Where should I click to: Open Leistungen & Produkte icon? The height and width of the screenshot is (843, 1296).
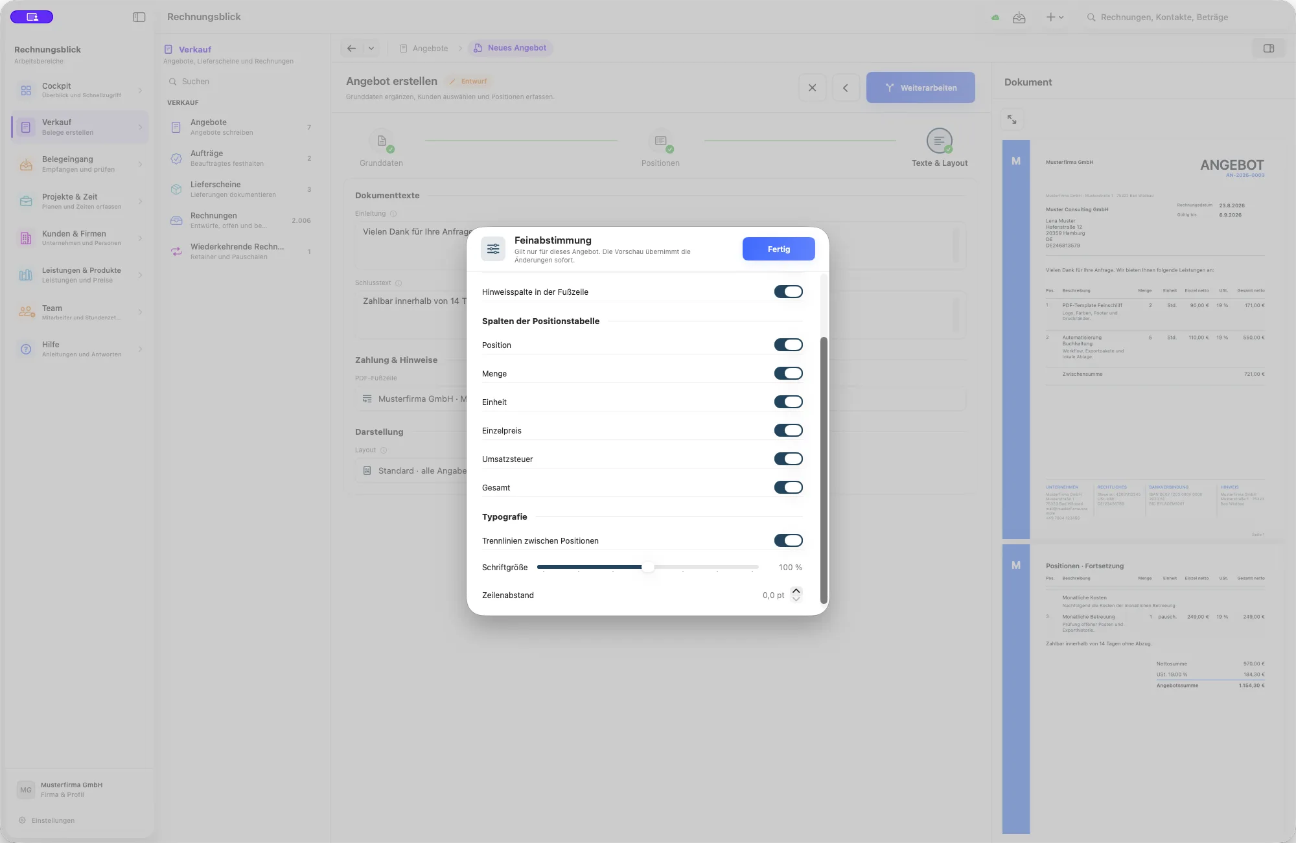26,275
